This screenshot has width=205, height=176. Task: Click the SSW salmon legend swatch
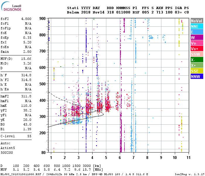click(x=197, y=54)
